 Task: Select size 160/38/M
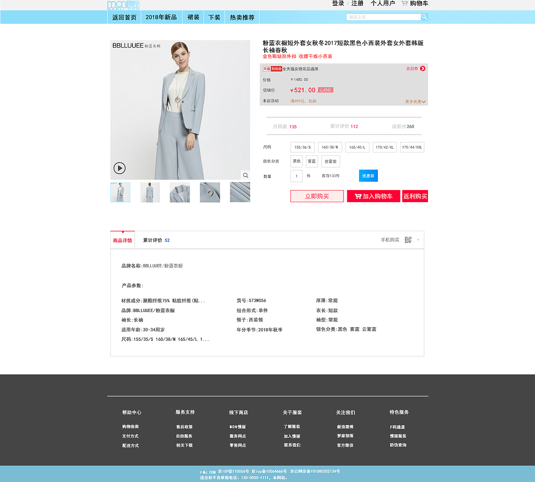330,147
